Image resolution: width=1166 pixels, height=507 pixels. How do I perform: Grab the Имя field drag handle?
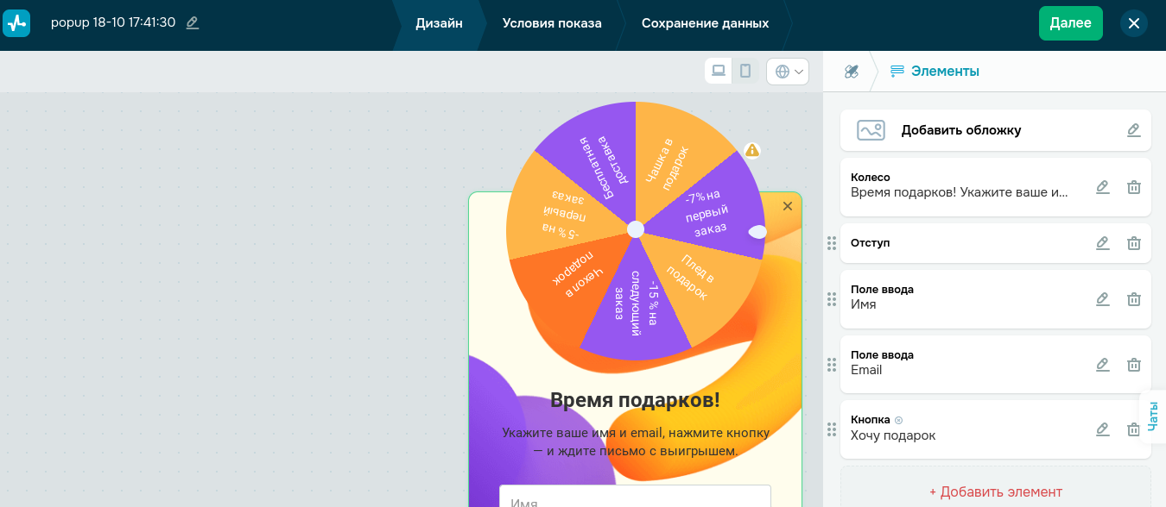click(832, 299)
